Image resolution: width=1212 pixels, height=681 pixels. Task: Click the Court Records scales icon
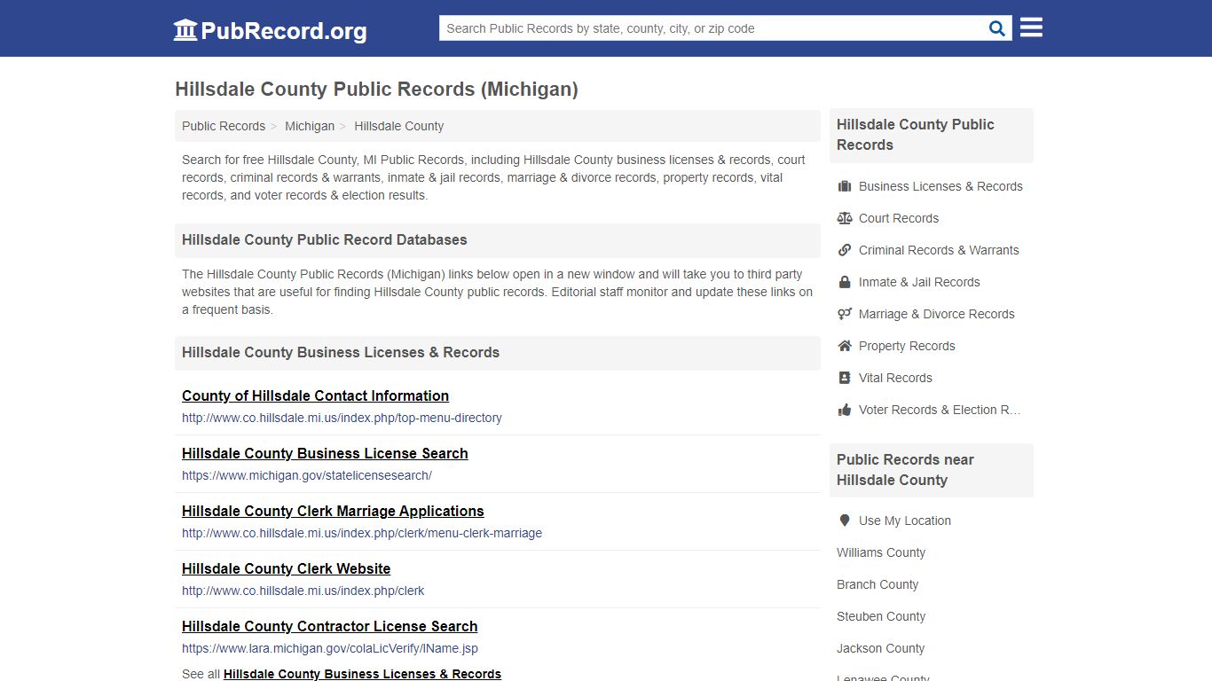coord(845,218)
